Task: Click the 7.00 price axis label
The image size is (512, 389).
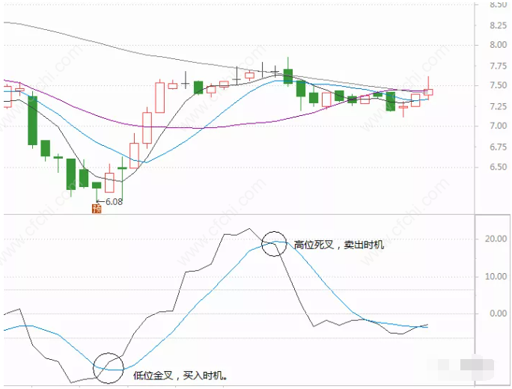Action: tap(498, 126)
